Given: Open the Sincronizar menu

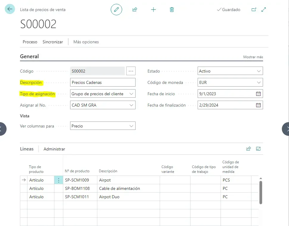Looking at the screenshot, I should (x=53, y=42).
